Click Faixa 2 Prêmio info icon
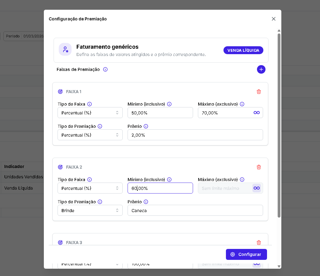Viewport: 320px width, 276px height. point(146,202)
